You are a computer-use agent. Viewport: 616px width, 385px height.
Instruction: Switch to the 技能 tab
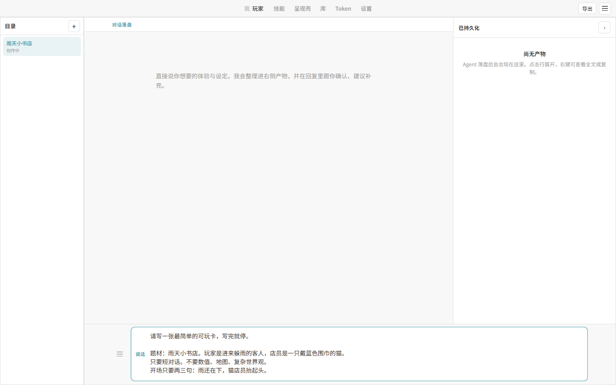click(x=279, y=9)
